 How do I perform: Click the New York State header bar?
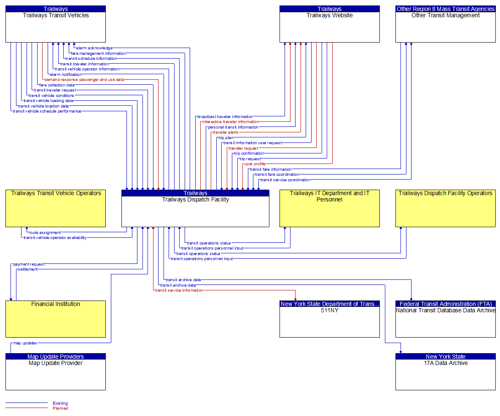[446, 357]
